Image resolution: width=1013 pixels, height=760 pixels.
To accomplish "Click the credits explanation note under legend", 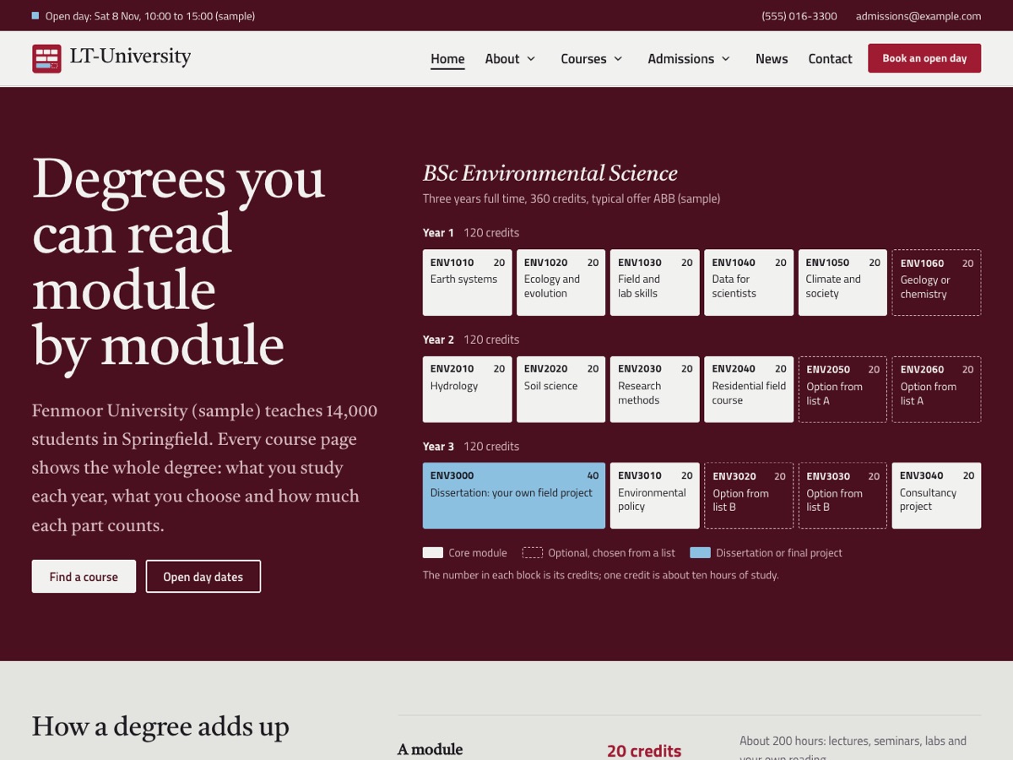I will tap(601, 575).
